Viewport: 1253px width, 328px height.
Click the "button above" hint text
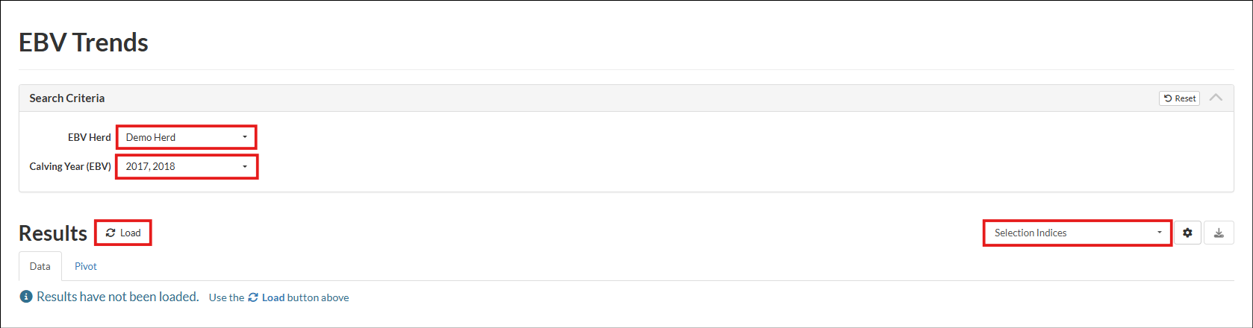point(318,297)
